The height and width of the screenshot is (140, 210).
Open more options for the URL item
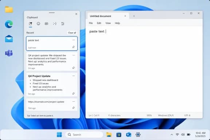tap(74, 102)
